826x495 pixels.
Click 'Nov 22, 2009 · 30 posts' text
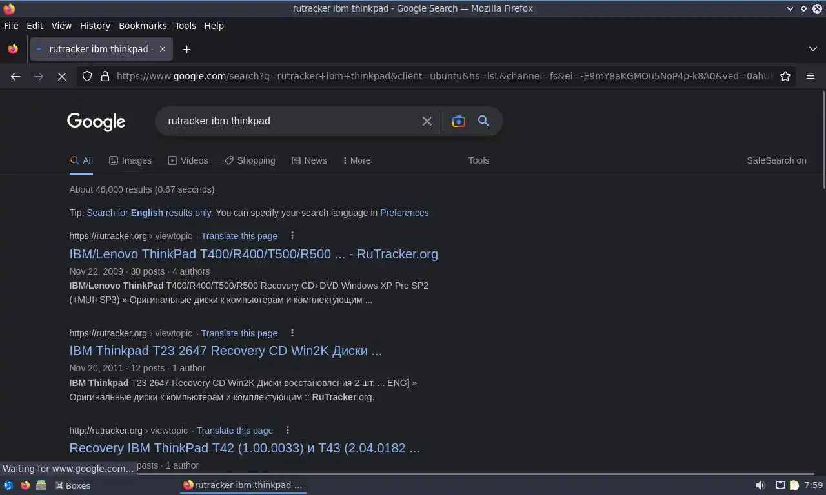click(x=117, y=271)
